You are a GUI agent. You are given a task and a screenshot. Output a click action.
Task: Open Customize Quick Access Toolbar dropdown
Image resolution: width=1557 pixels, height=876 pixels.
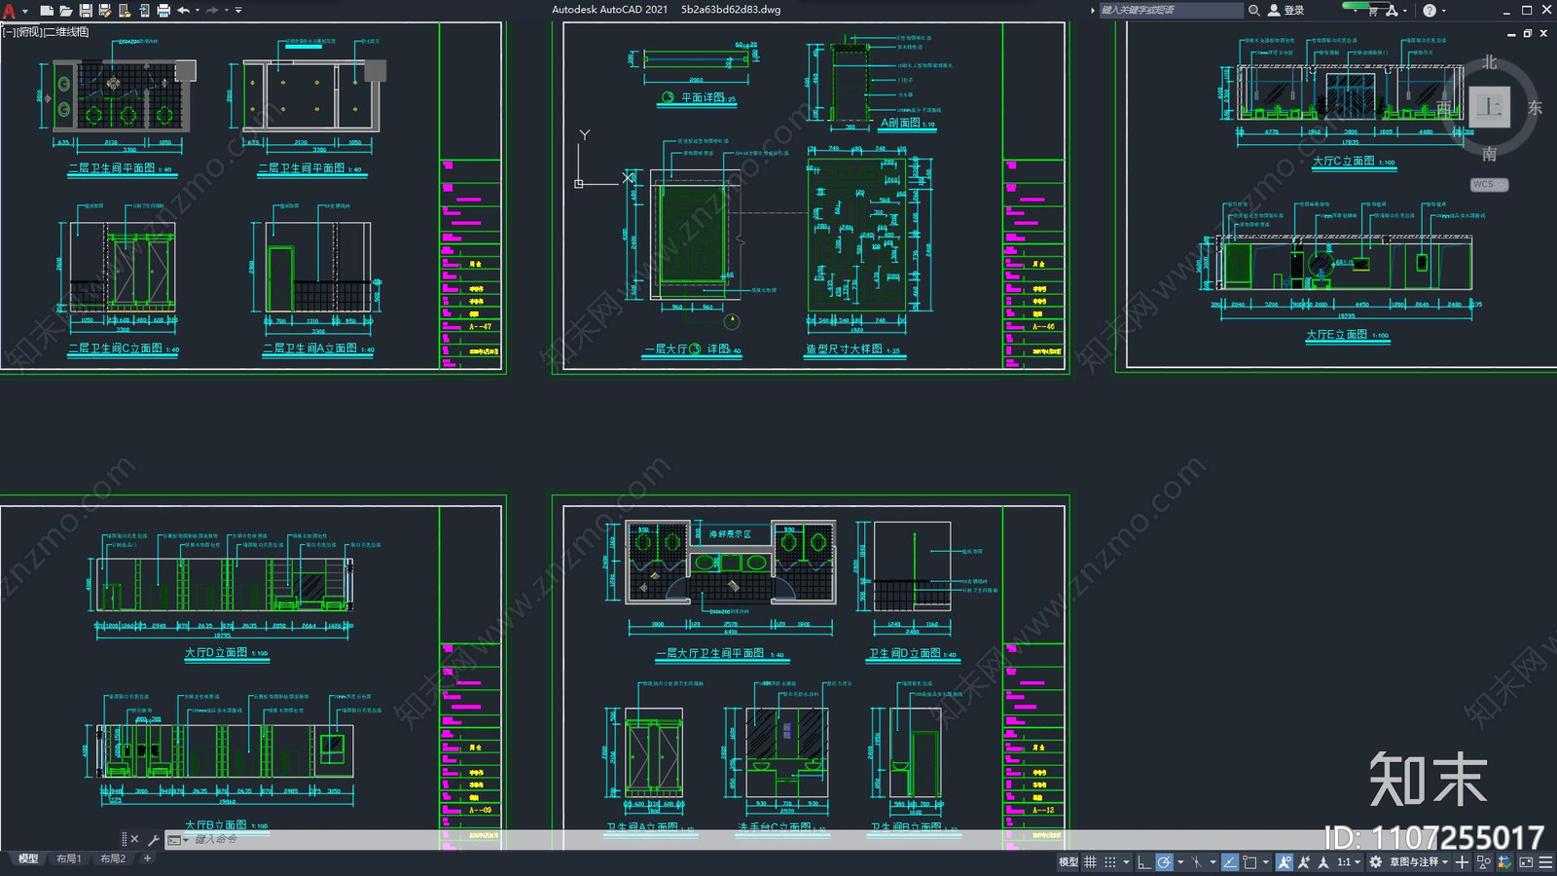pos(238,11)
